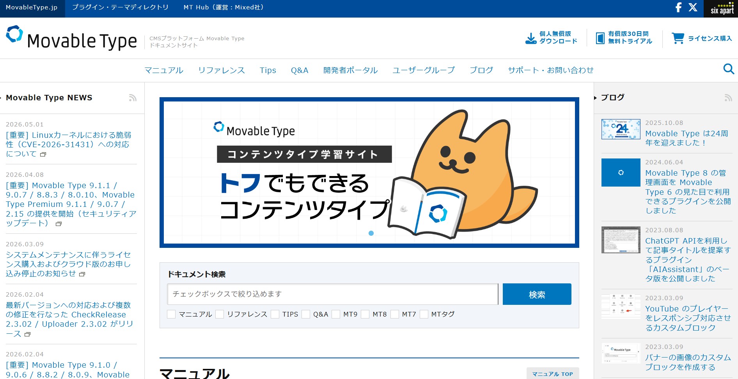Check the リファレンス filter checkbox
This screenshot has width=738, height=379.
point(220,314)
